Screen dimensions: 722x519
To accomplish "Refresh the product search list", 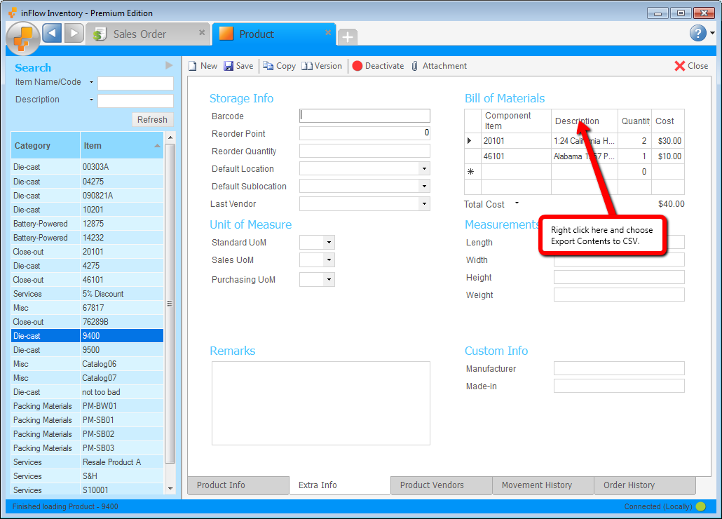I will (x=152, y=120).
